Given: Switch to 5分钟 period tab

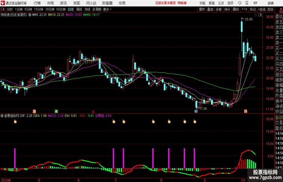Looking at the screenshot, I should [28, 9].
